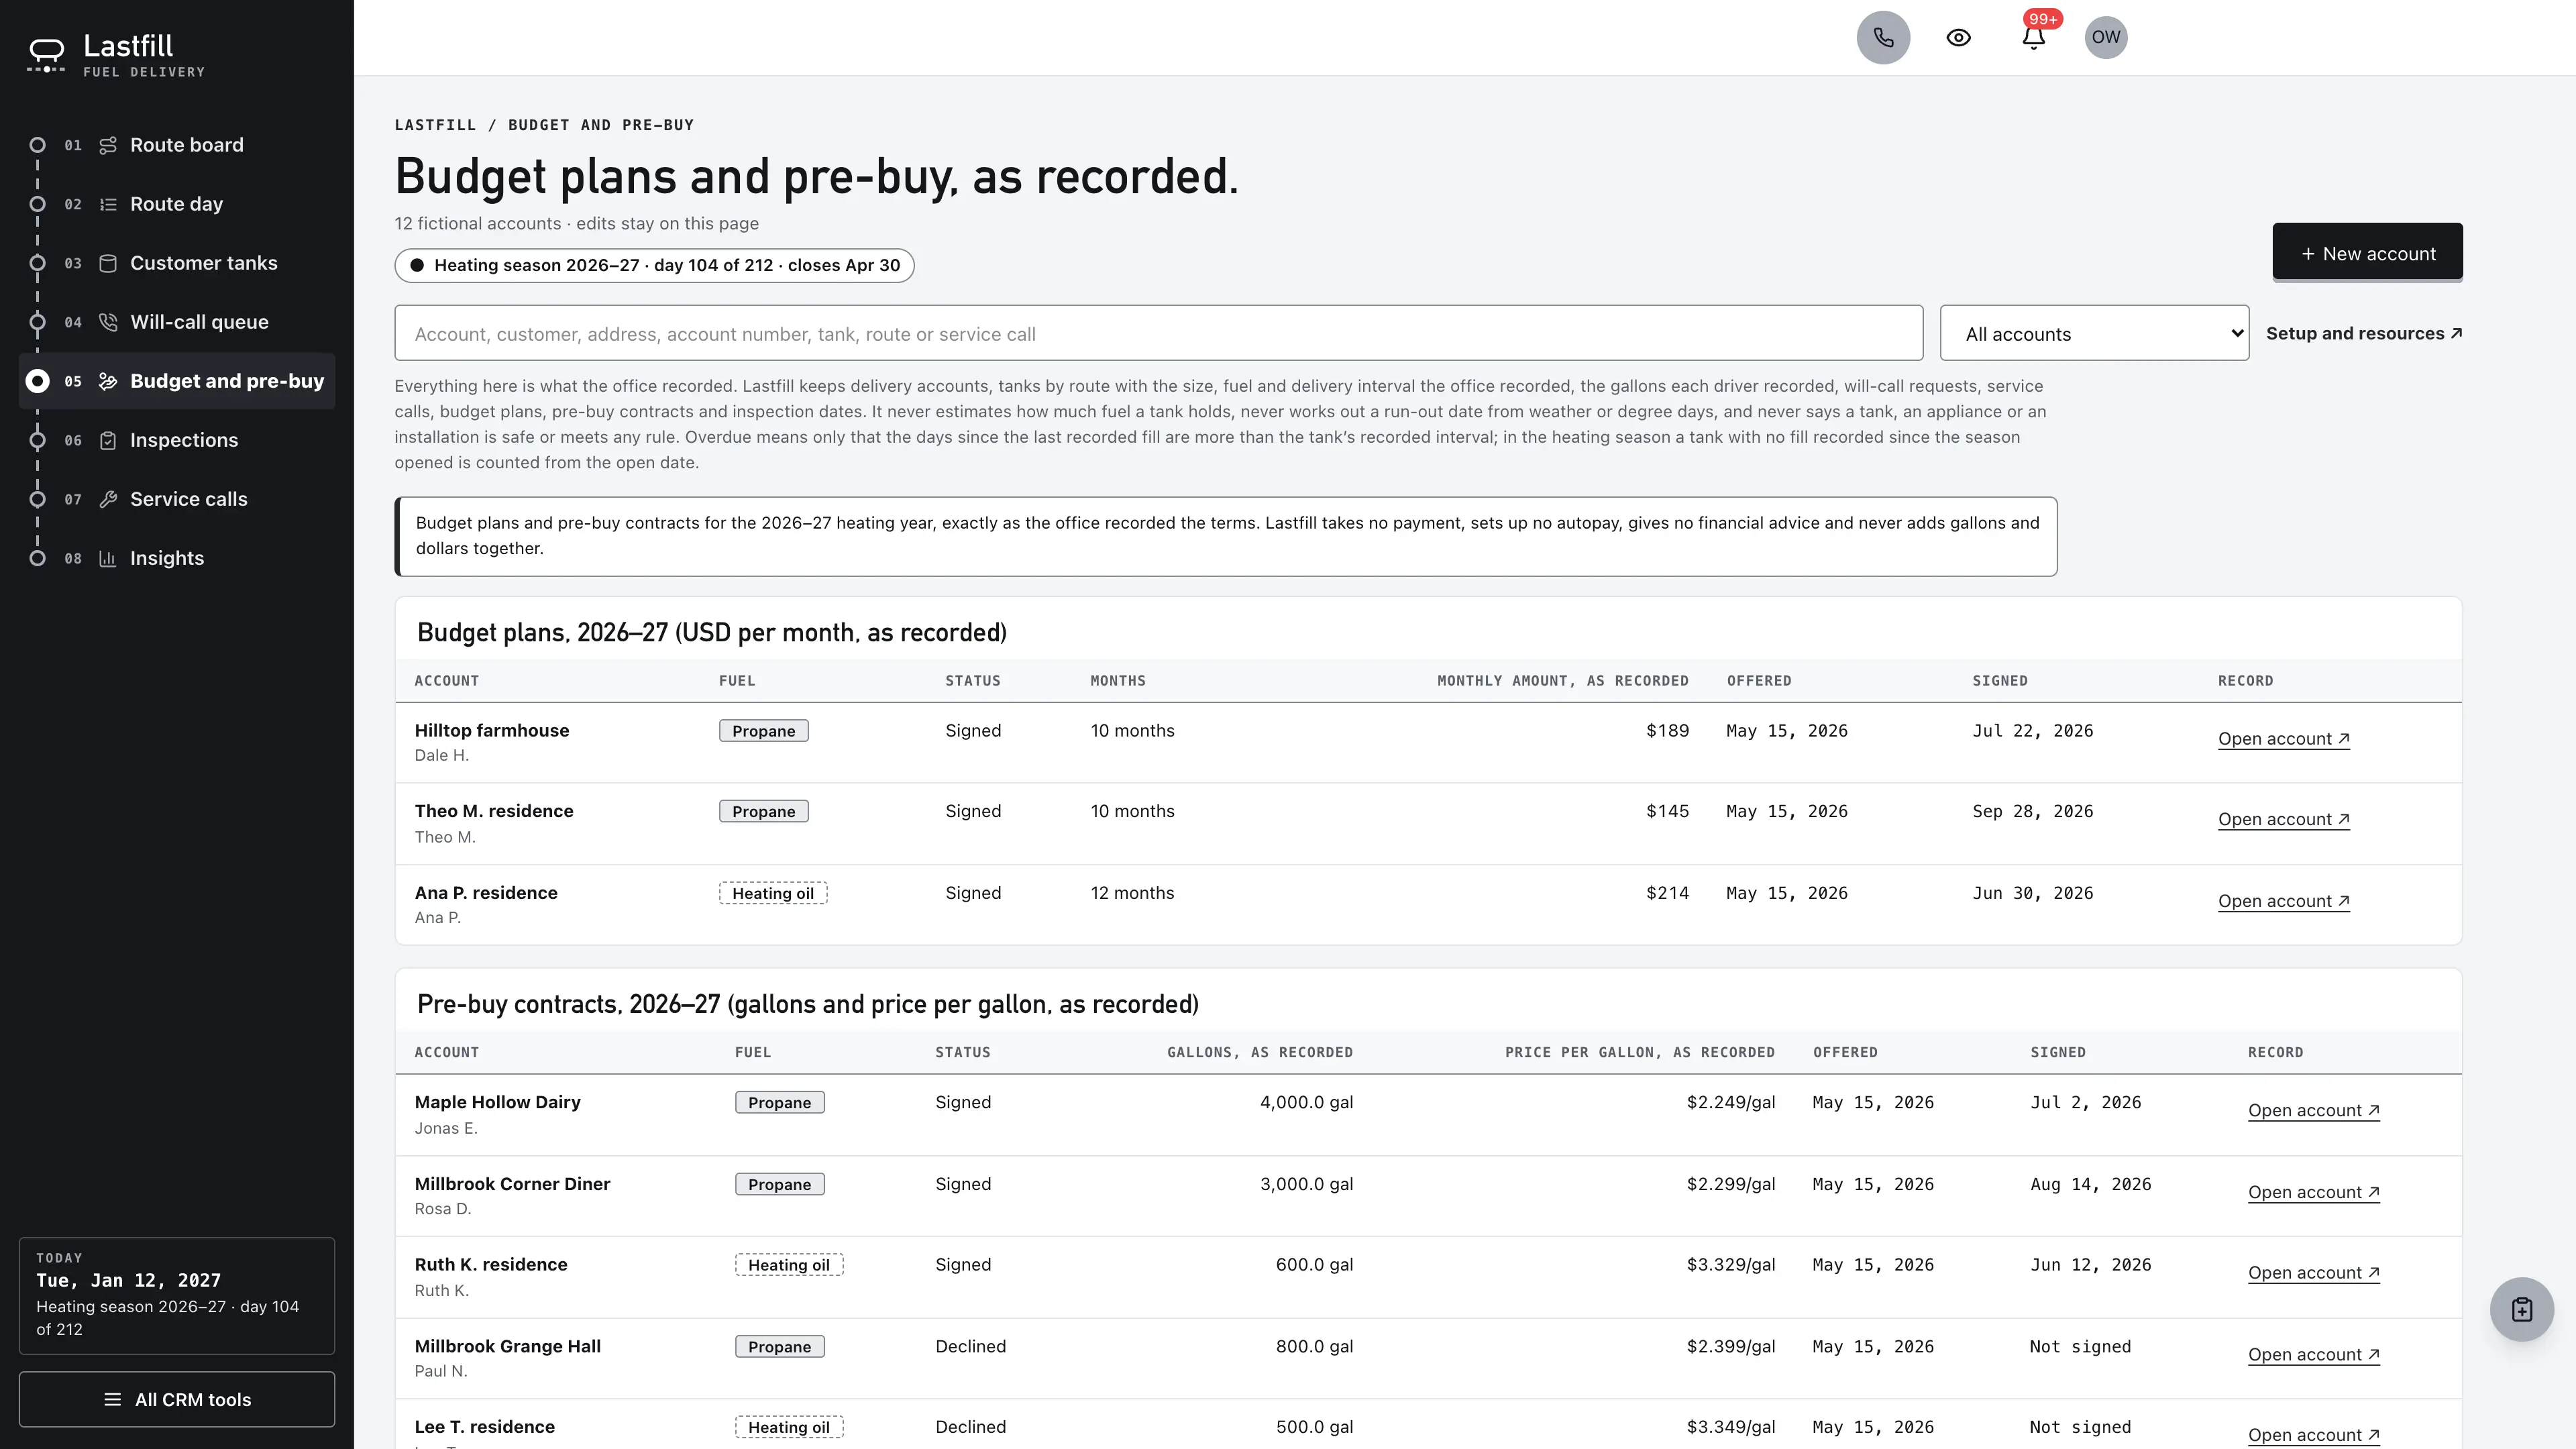Open Inspections from sidebar

pos(177,440)
